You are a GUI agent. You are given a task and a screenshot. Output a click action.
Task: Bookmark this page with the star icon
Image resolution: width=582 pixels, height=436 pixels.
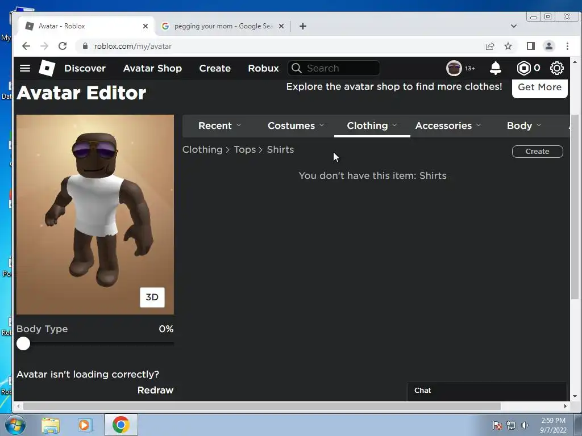point(508,46)
